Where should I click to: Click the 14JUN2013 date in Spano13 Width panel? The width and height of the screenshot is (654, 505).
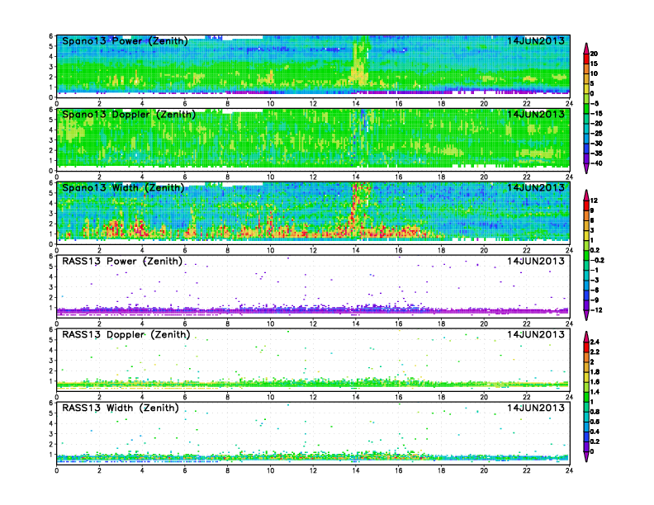pos(536,187)
